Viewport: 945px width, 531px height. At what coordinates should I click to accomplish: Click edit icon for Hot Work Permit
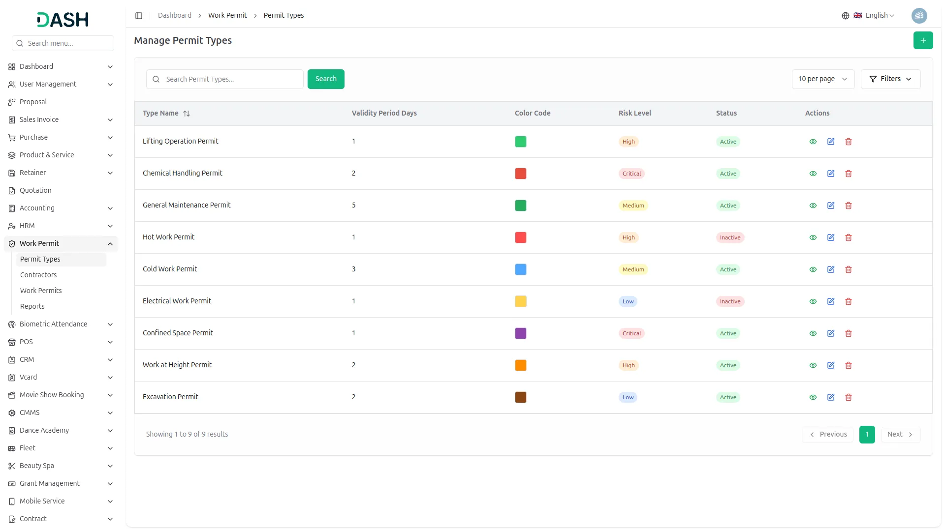(x=830, y=237)
